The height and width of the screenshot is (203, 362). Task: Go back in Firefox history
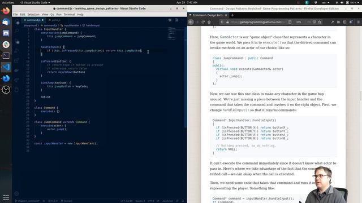(191, 22)
